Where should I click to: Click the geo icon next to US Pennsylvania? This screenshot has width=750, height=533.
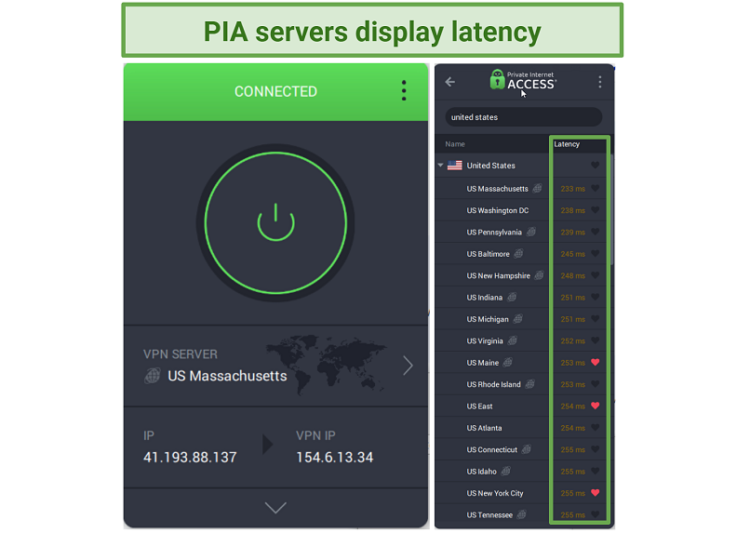[531, 232]
